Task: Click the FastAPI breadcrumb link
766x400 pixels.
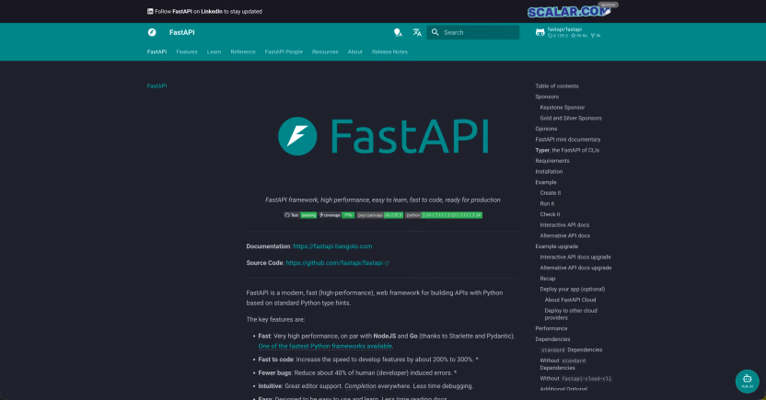Action: tap(157, 86)
